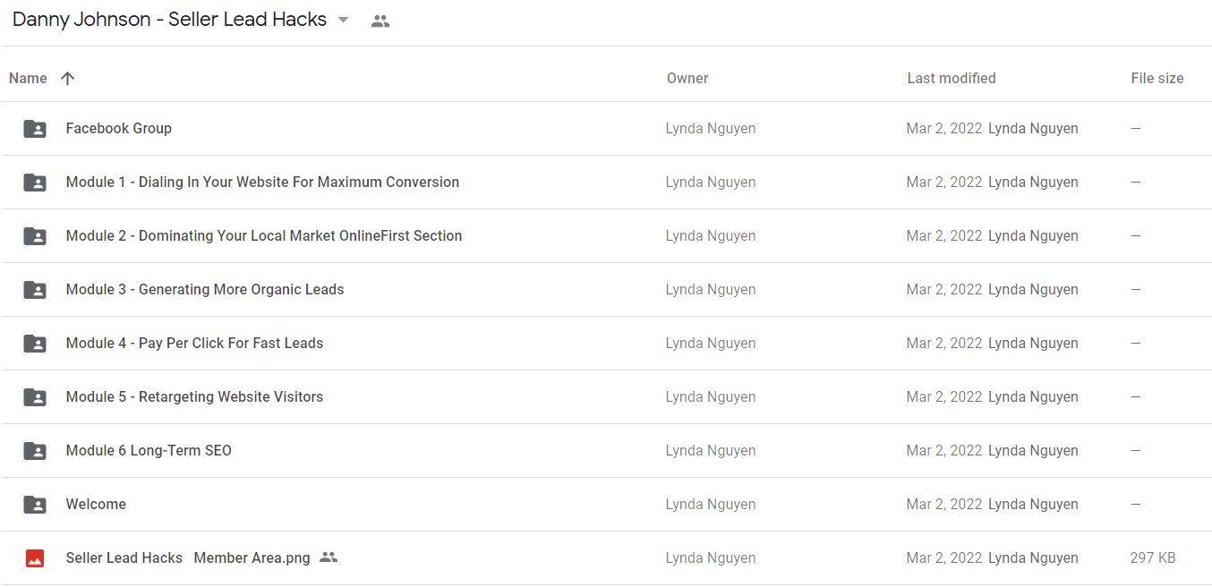Click Mar 2, 2022 date in Module 5 row
Image resolution: width=1212 pixels, height=587 pixels.
pos(944,396)
